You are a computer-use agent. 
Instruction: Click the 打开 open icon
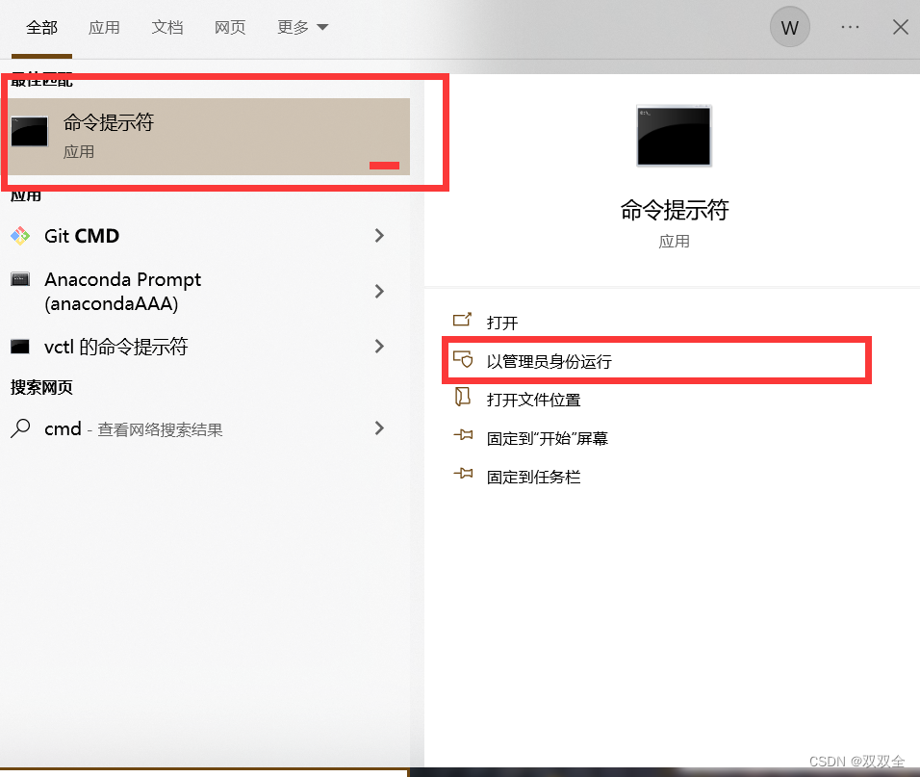[462, 320]
